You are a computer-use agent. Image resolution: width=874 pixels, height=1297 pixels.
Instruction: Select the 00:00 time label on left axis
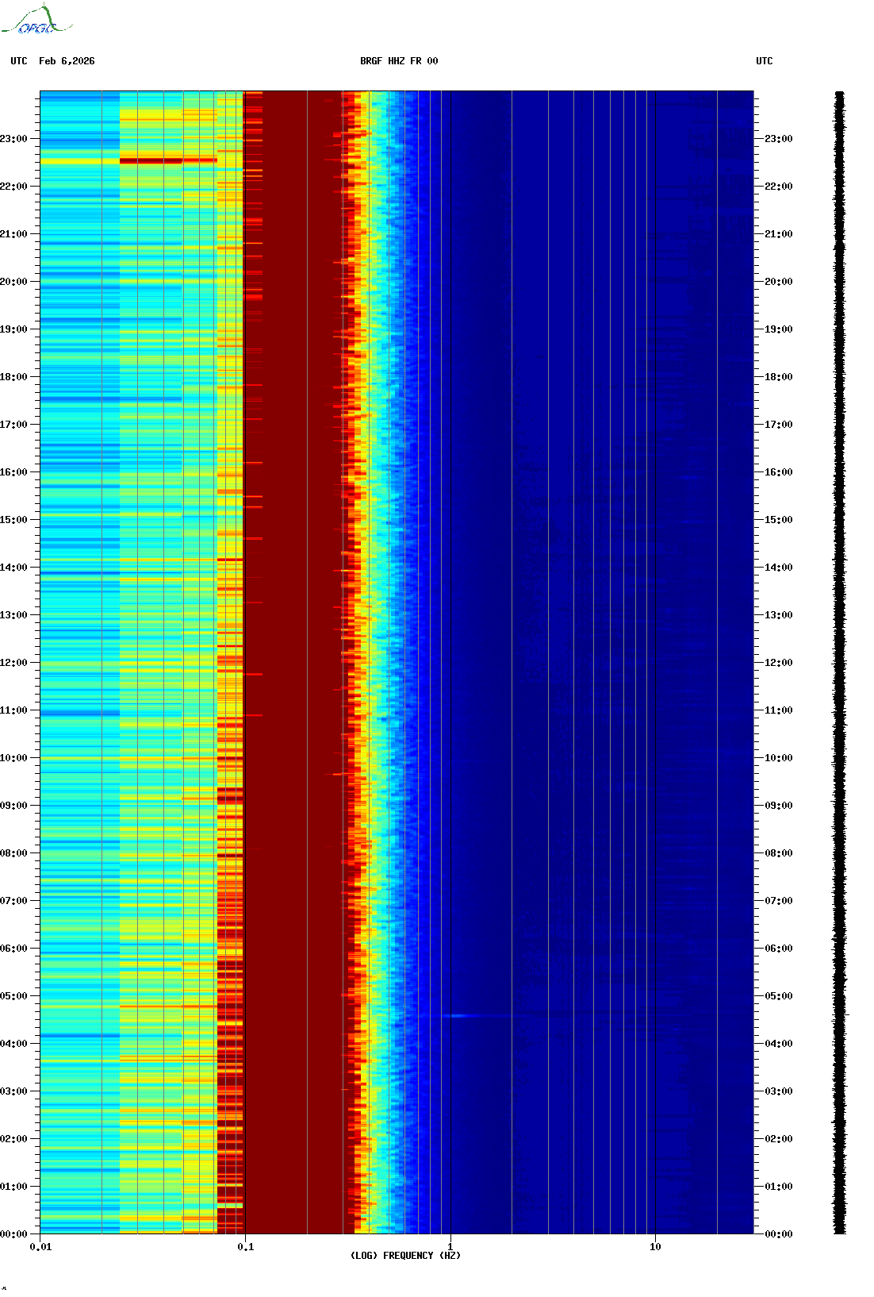coord(13,1234)
